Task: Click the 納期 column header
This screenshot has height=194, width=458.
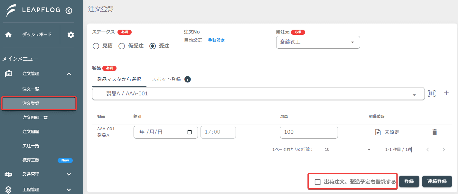Action: tap(137, 117)
